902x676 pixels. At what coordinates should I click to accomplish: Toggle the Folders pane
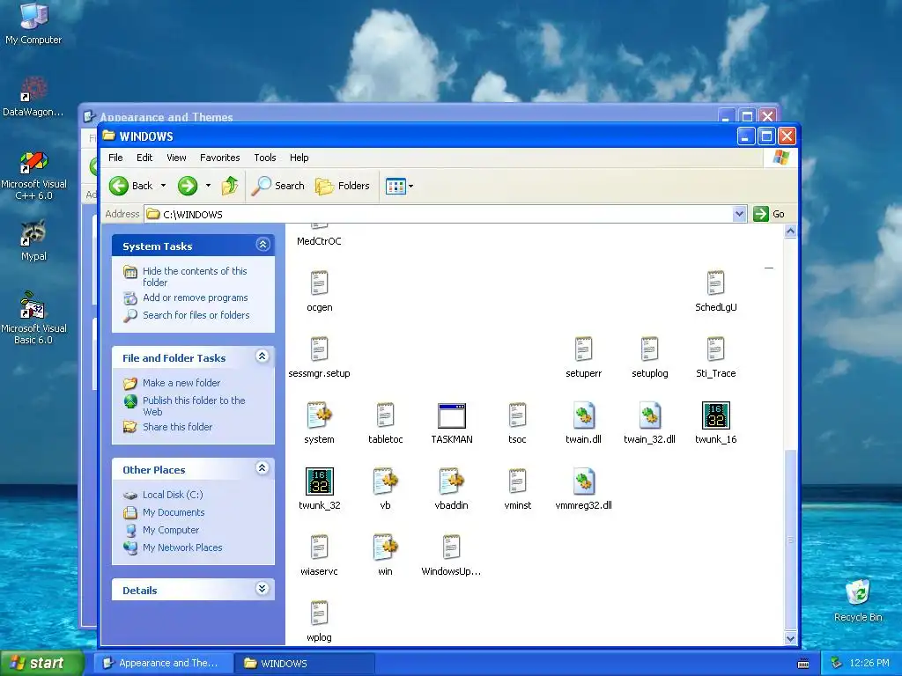click(x=343, y=186)
